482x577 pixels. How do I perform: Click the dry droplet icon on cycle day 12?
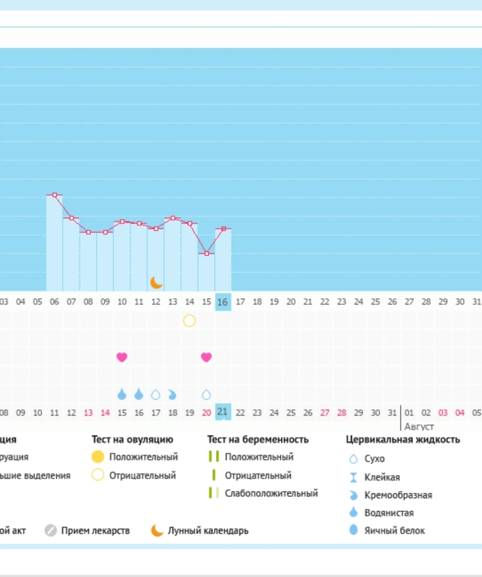(x=156, y=394)
